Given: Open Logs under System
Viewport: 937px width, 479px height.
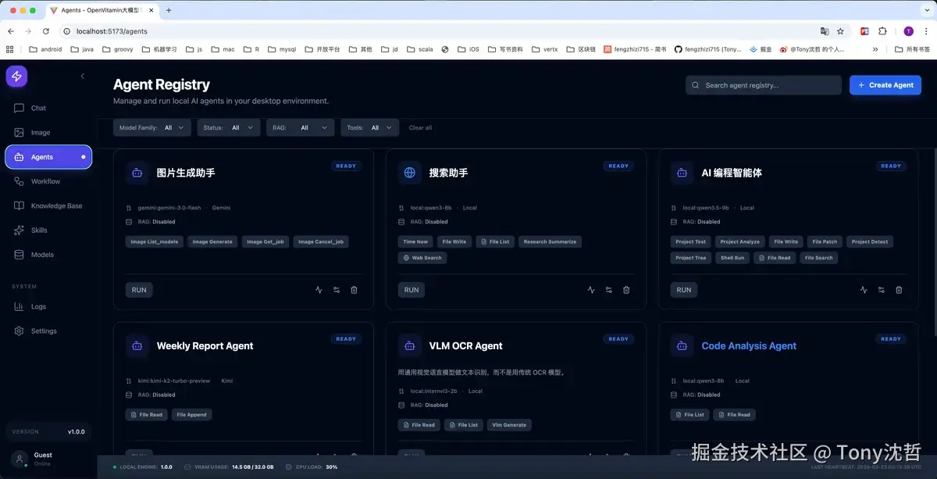Looking at the screenshot, I should [48, 306].
